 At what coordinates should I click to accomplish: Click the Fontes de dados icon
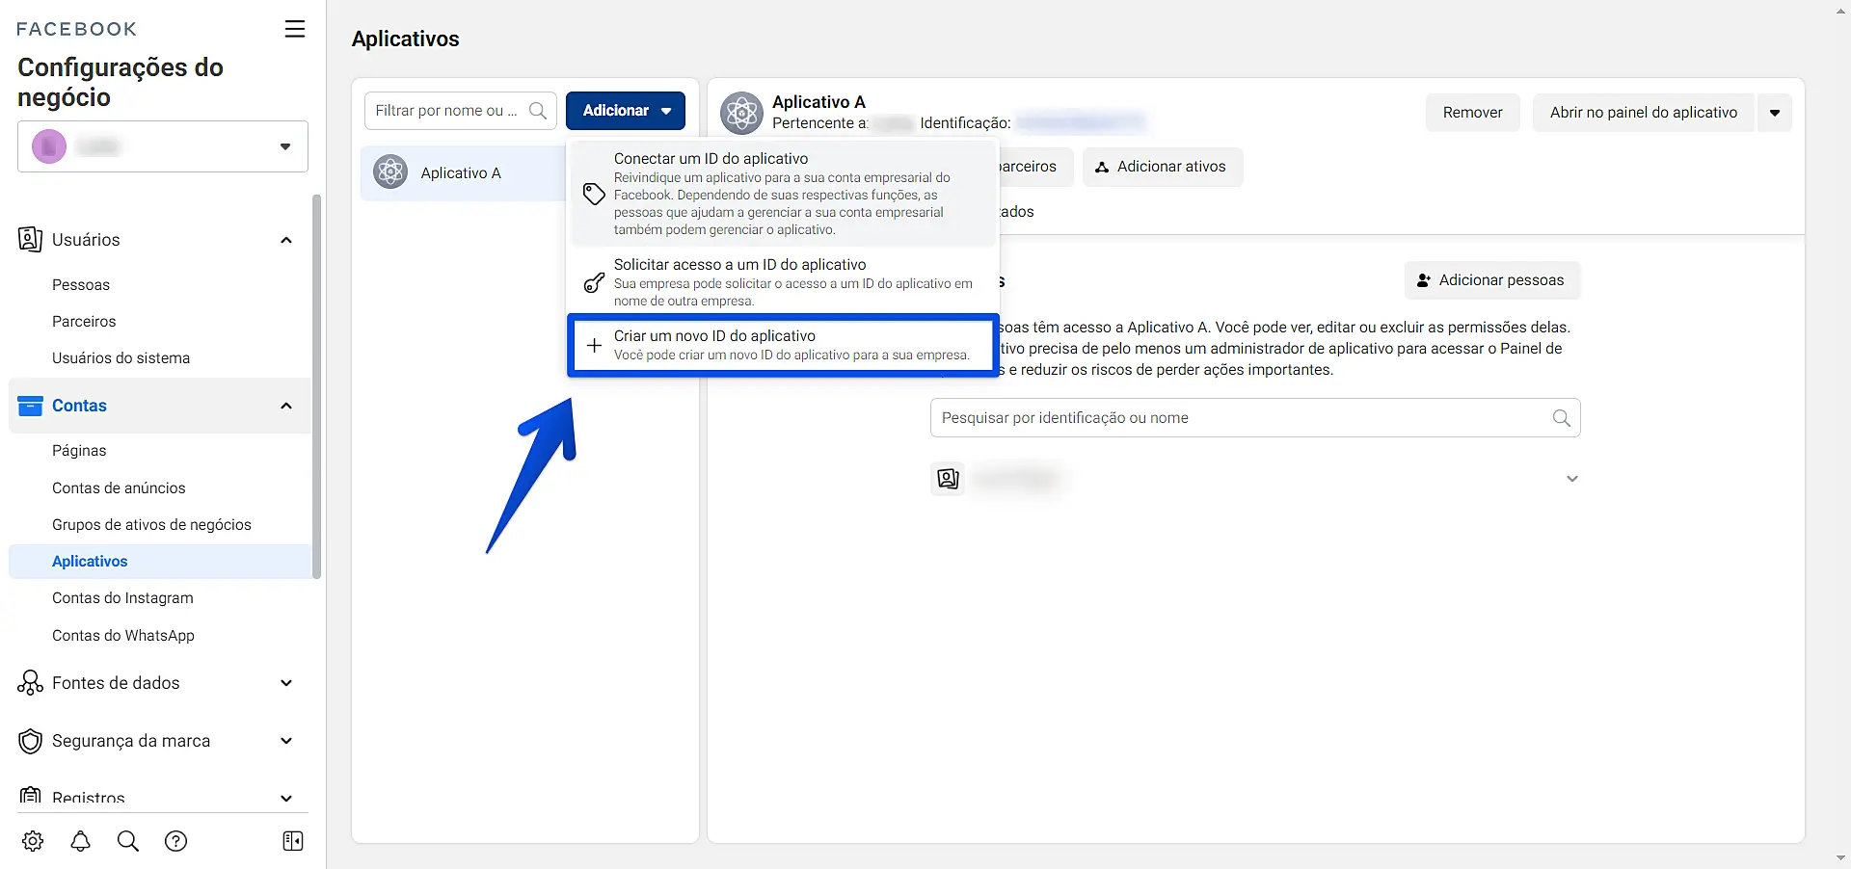pyautogui.click(x=30, y=683)
